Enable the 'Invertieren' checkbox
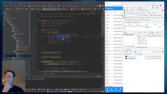This screenshot has width=167, height=94. [141, 15]
